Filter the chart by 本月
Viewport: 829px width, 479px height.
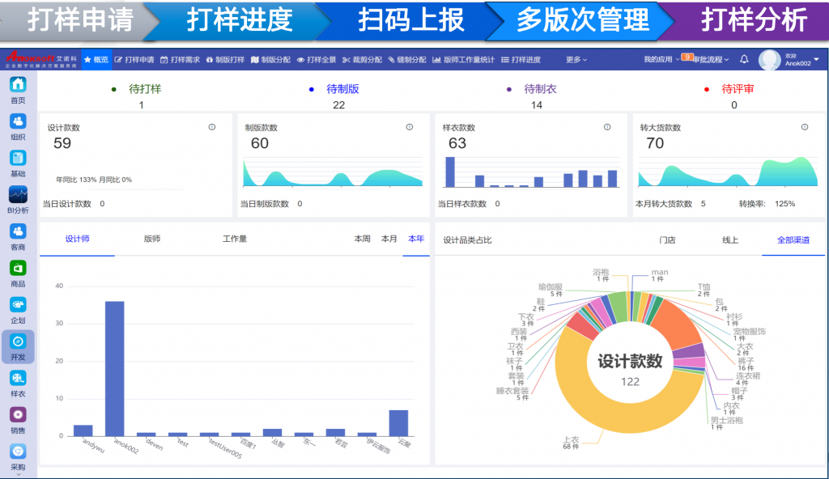tap(389, 239)
